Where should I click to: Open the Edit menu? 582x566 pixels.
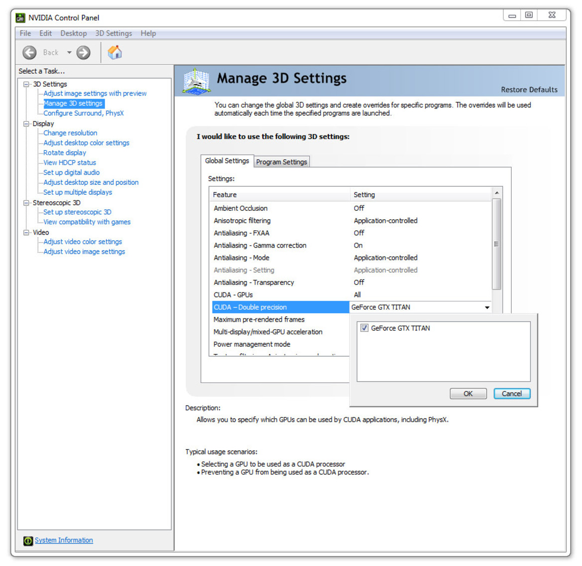pos(46,33)
